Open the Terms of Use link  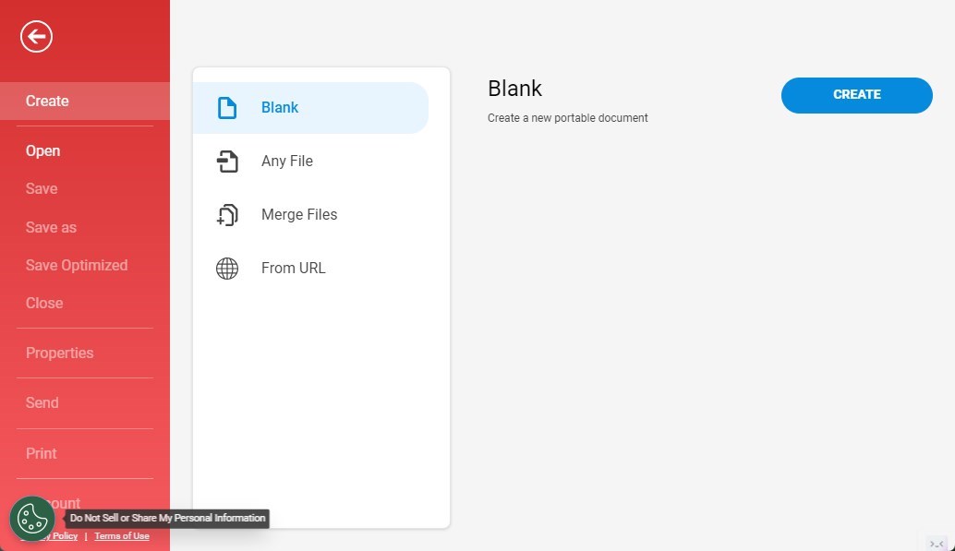[x=121, y=535]
